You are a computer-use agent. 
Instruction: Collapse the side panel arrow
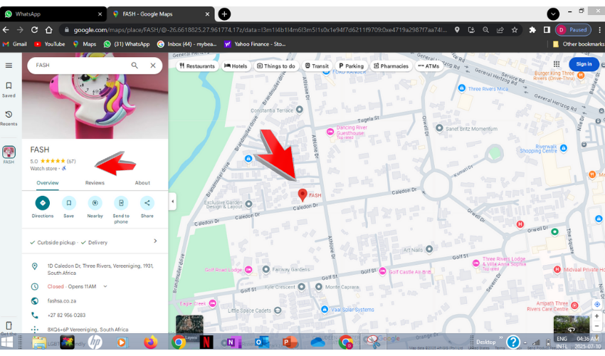click(172, 201)
